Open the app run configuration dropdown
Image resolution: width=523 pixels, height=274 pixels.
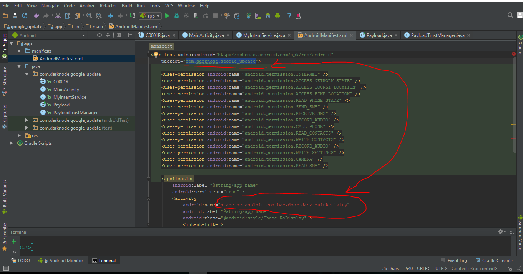click(150, 16)
